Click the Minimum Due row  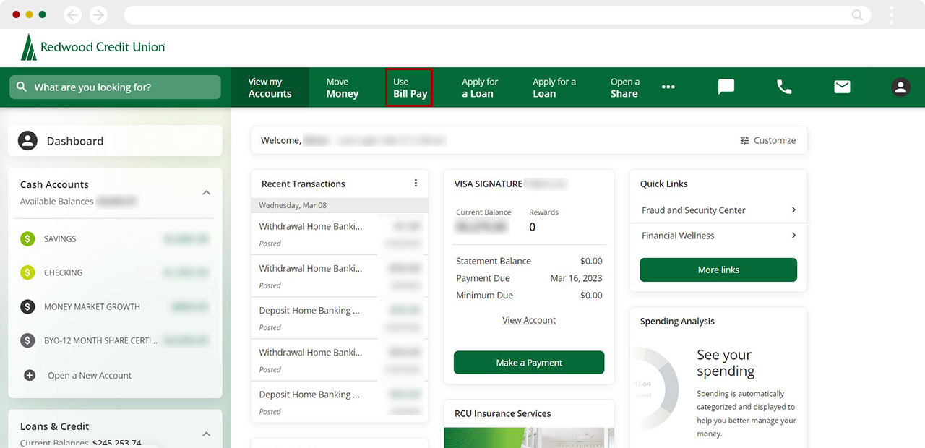(529, 295)
